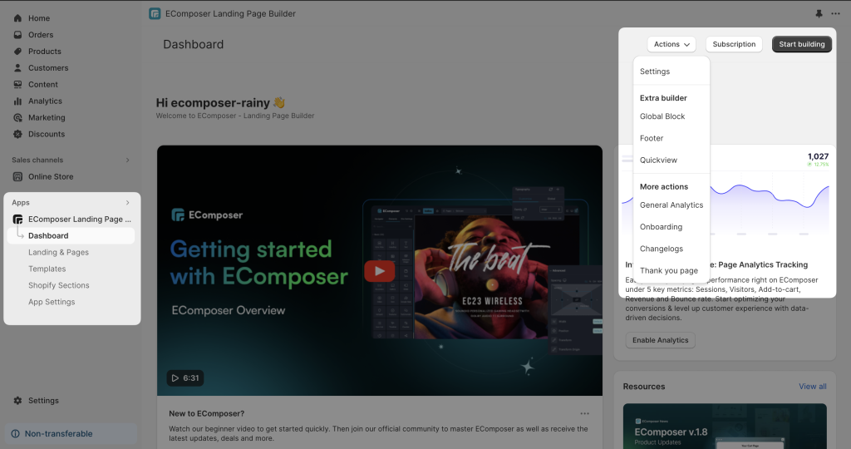851x449 pixels.
Task: Open the Discounts badge icon
Action: (17, 134)
